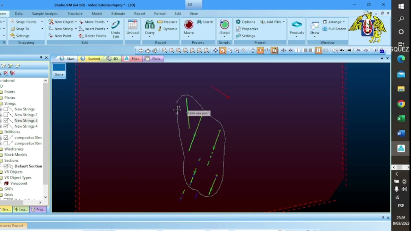Check the second compositos10m checkbox
Screen dimensions: 411x231
click(x=6, y=143)
